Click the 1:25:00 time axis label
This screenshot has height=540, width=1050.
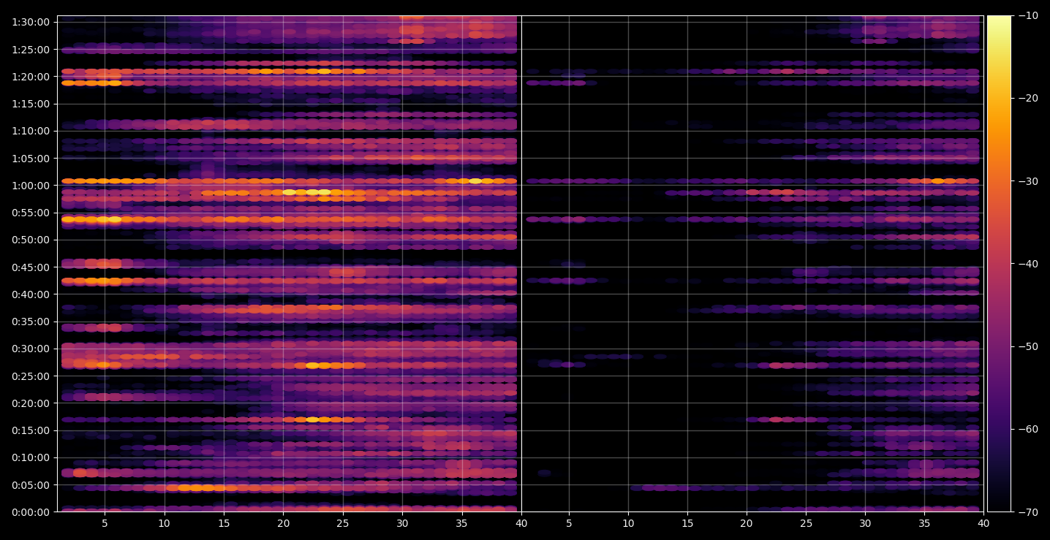pyautogui.click(x=31, y=50)
